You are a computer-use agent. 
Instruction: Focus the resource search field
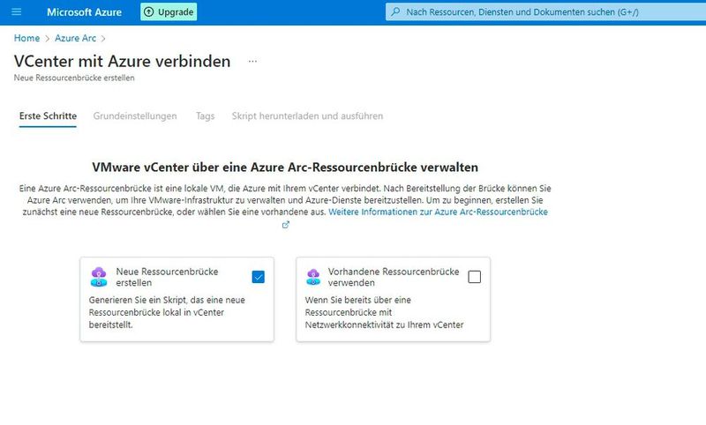click(545, 11)
